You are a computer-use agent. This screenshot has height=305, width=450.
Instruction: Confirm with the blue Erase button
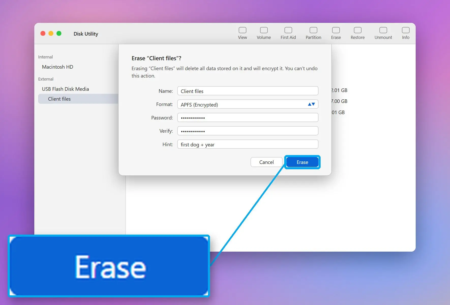pos(302,162)
